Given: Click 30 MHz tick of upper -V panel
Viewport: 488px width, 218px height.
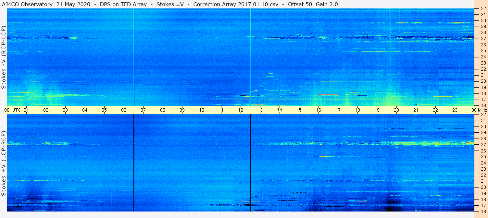Looking at the screenshot, I should [483, 20].
